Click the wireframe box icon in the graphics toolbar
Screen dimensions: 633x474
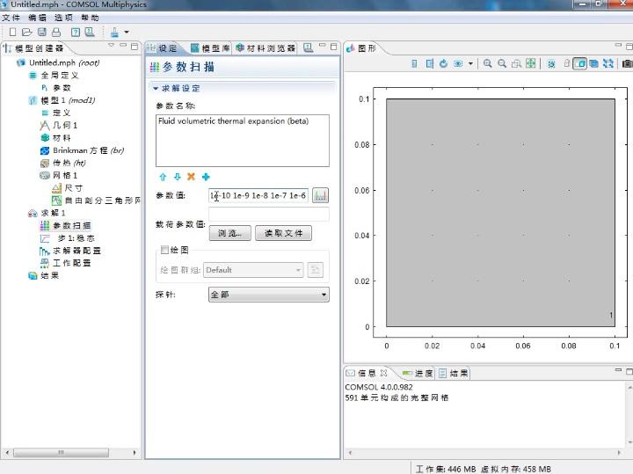pos(567,63)
